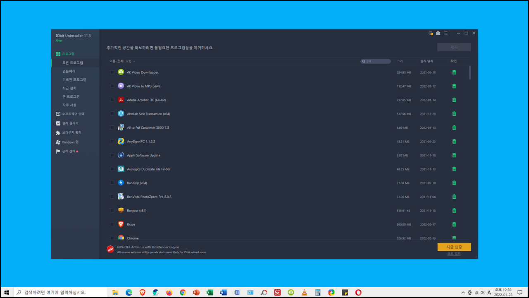Remove All to Pdf Converter with trash icon

[x=454, y=127]
